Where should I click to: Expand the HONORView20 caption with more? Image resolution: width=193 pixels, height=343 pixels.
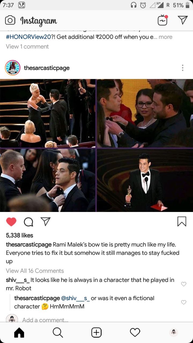165,37
